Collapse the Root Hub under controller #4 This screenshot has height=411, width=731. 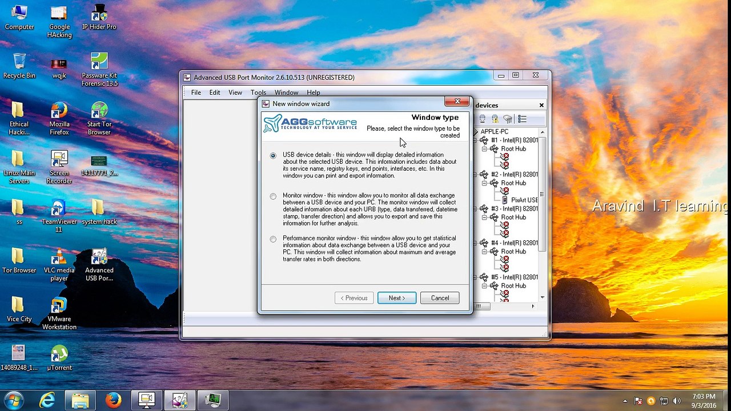(484, 252)
